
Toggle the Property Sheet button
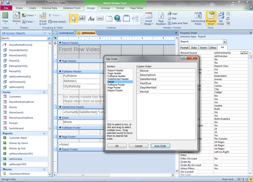coord(211,19)
